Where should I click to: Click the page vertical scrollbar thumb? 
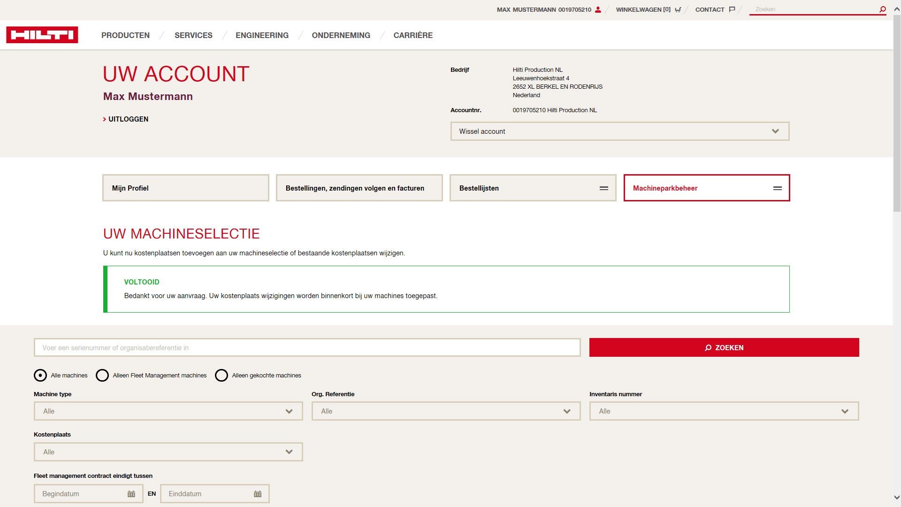point(897,113)
